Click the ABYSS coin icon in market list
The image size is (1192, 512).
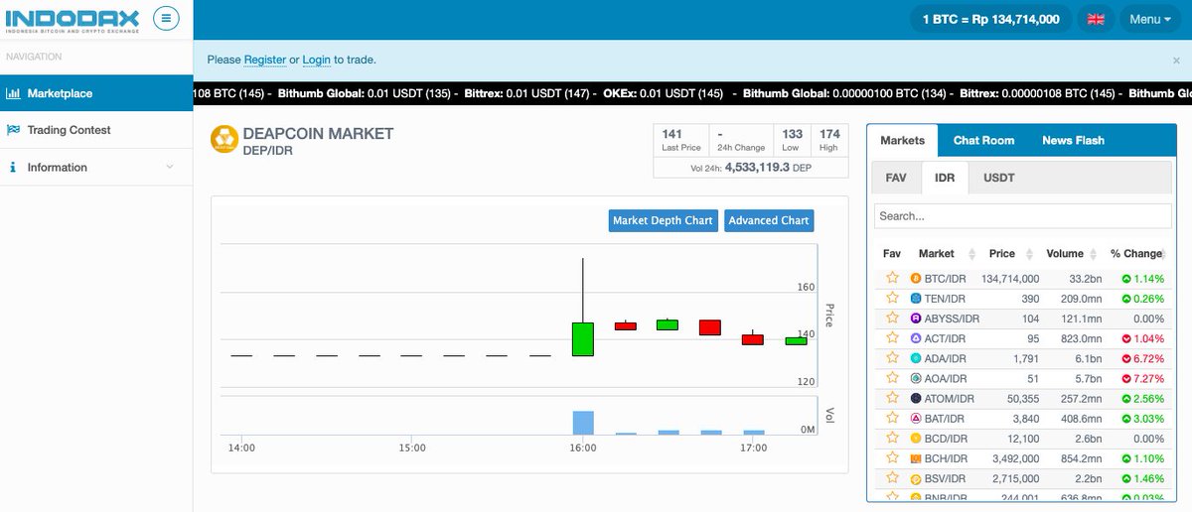coord(916,319)
